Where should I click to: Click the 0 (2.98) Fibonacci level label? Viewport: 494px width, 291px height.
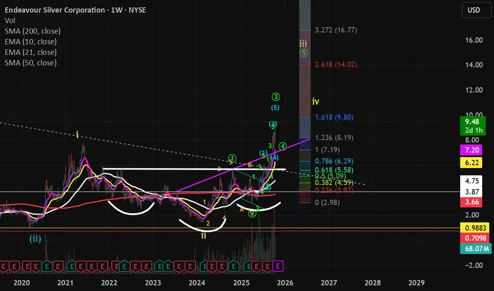[328, 203]
